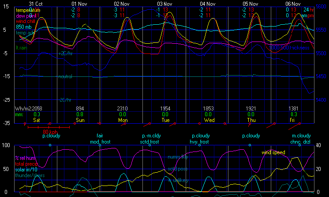The image size is (329, 197).
Task: Click the 1381 solar energy value
Action: coord(293,109)
